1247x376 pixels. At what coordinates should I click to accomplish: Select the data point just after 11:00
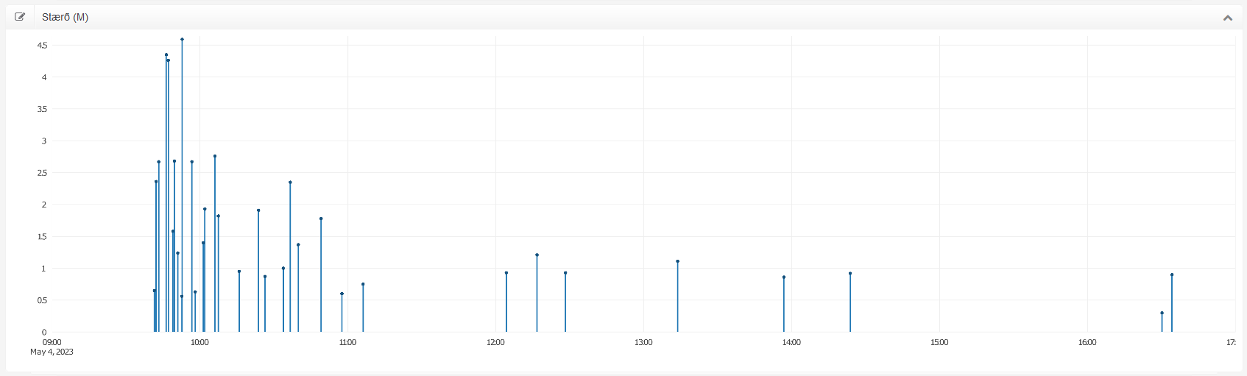pyautogui.click(x=363, y=284)
